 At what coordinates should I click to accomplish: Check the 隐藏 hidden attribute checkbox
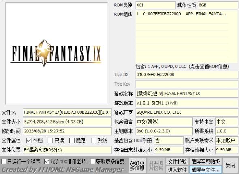click(x=72, y=140)
